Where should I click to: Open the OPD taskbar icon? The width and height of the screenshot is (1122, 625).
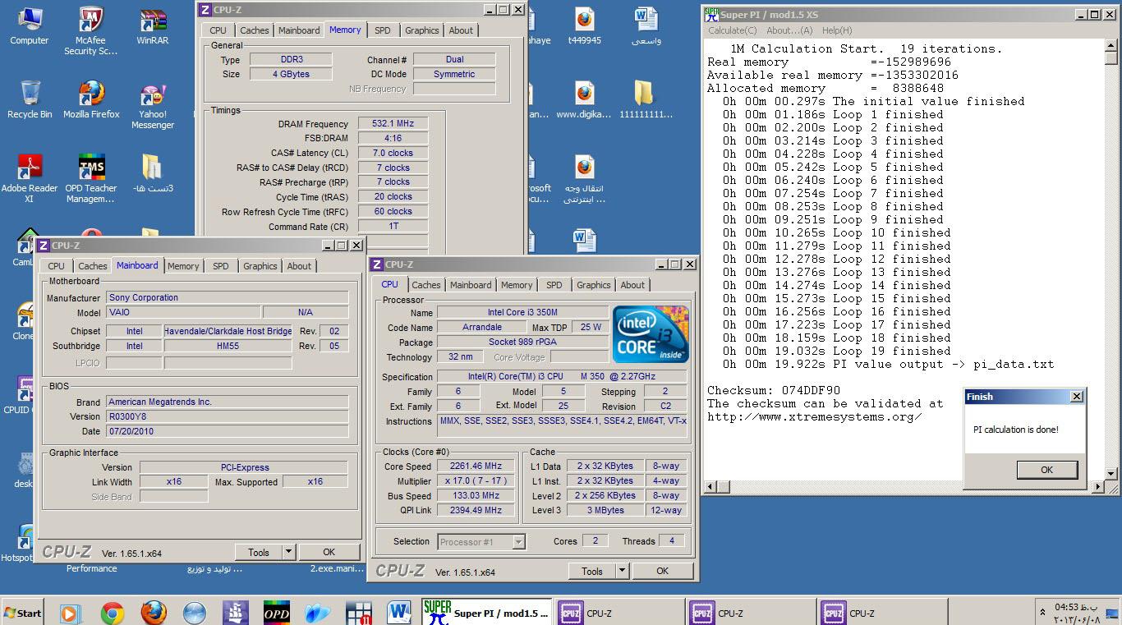[x=277, y=613]
